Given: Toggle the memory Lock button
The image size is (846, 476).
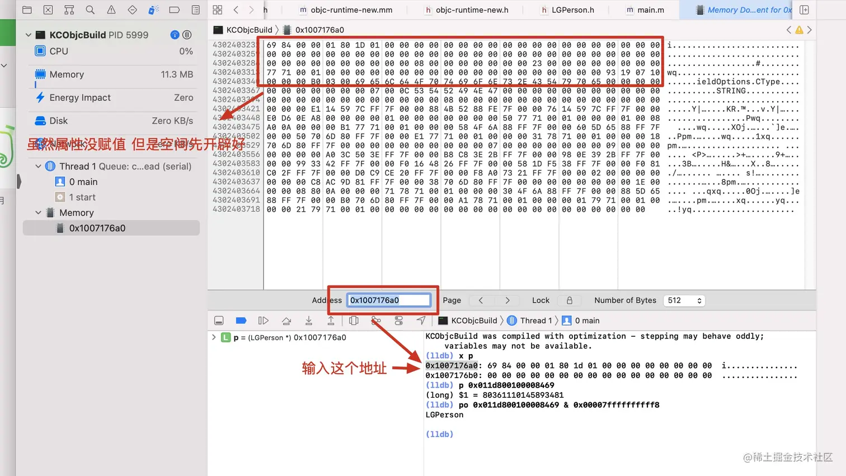Looking at the screenshot, I should [570, 300].
